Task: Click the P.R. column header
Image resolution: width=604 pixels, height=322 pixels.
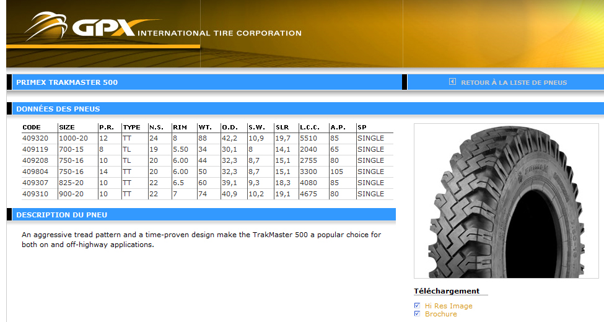Action: pyautogui.click(x=107, y=127)
